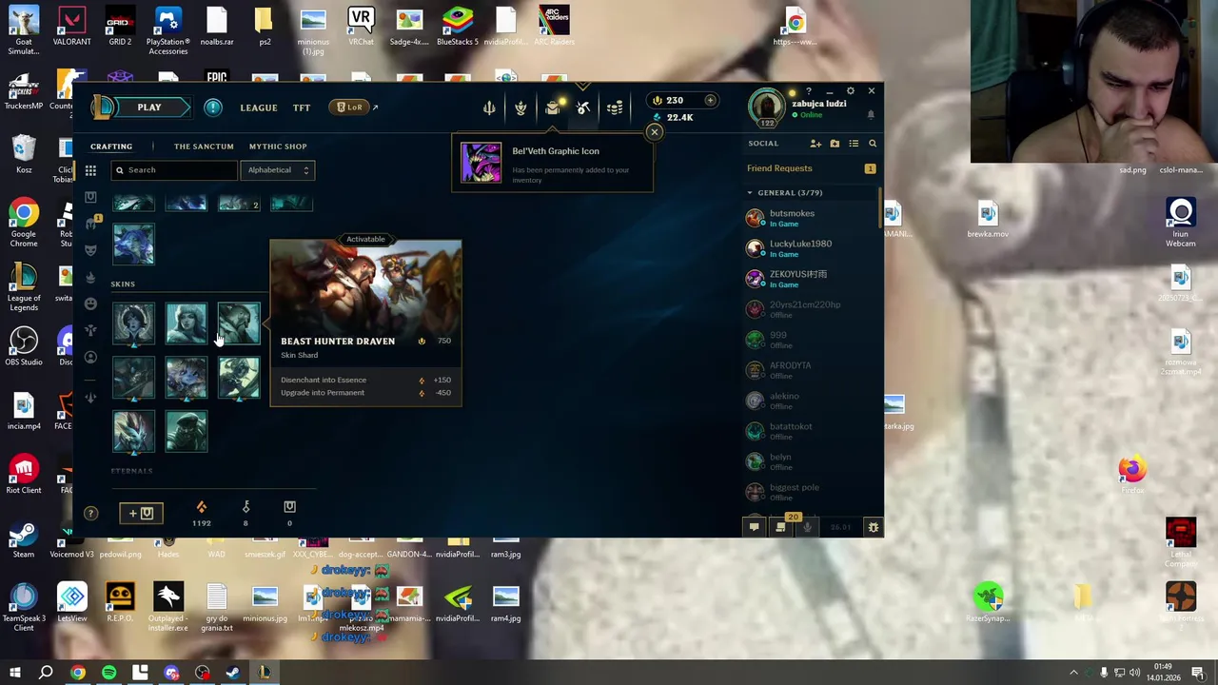
Task: Open the laurel challenges icon
Action: (x=521, y=108)
